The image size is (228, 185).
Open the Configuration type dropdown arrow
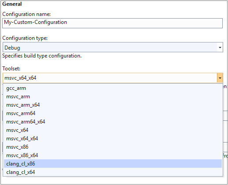coord(220,47)
